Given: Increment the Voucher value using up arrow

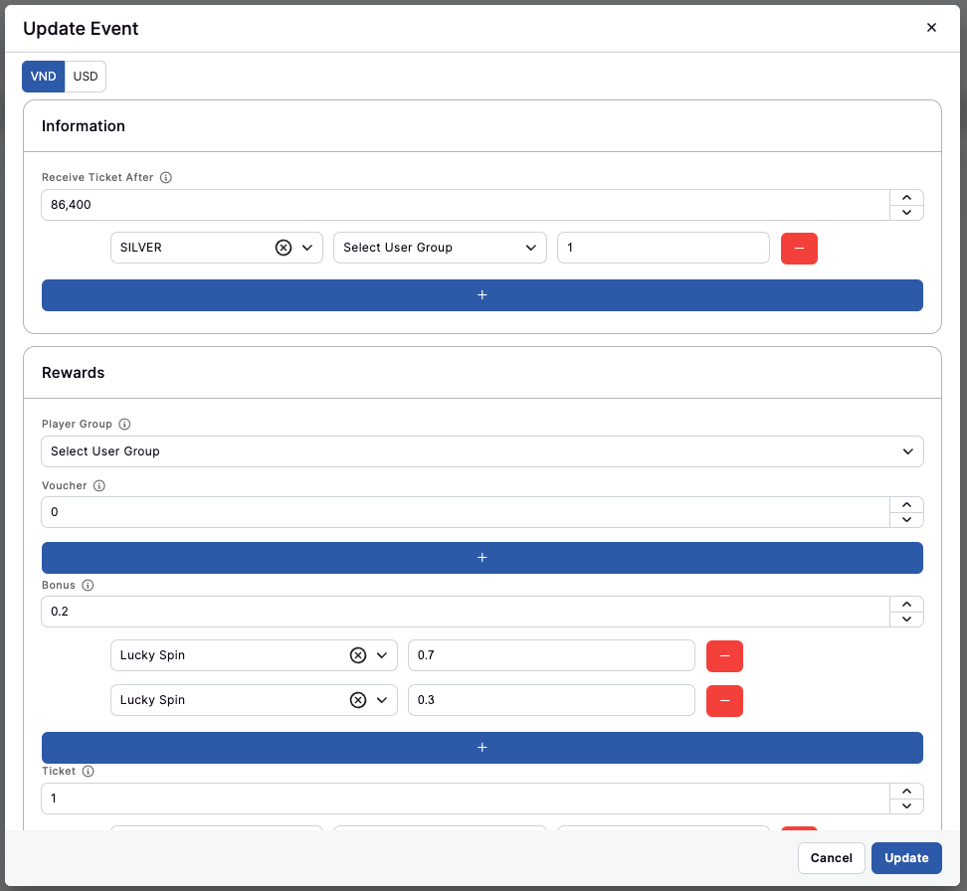Looking at the screenshot, I should pos(906,505).
